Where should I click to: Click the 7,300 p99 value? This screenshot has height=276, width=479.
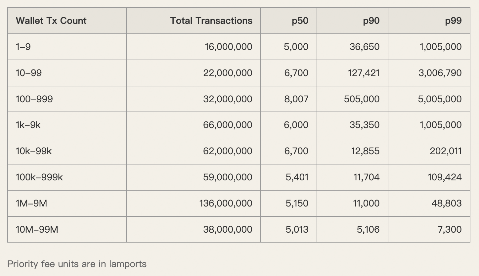[x=449, y=229]
